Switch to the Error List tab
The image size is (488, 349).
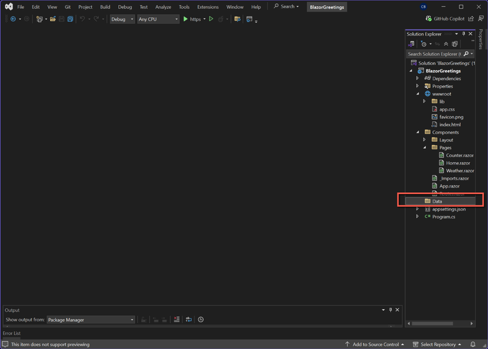[11, 333]
